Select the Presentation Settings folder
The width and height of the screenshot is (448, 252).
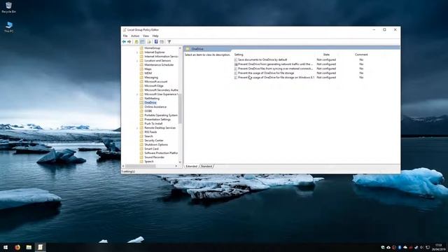[155, 120]
